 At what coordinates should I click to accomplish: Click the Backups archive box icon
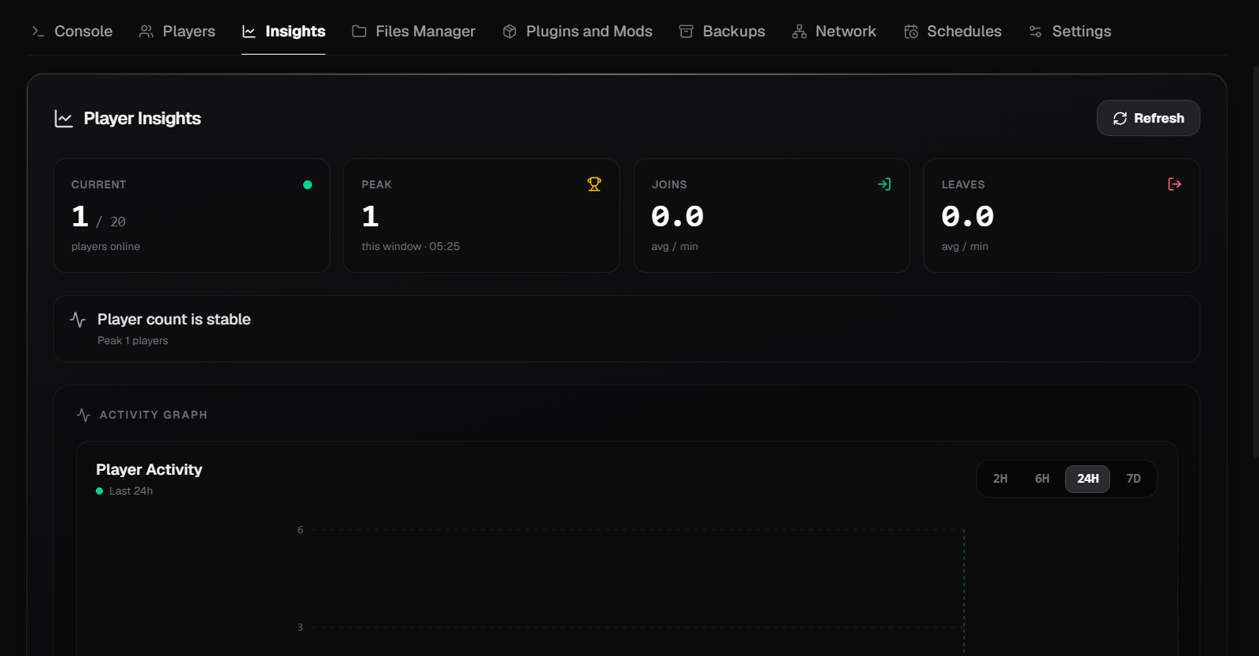click(687, 31)
